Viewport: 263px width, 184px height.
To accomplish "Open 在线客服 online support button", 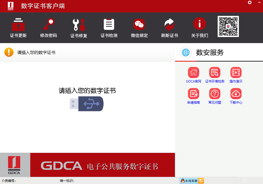I will pos(191,181).
